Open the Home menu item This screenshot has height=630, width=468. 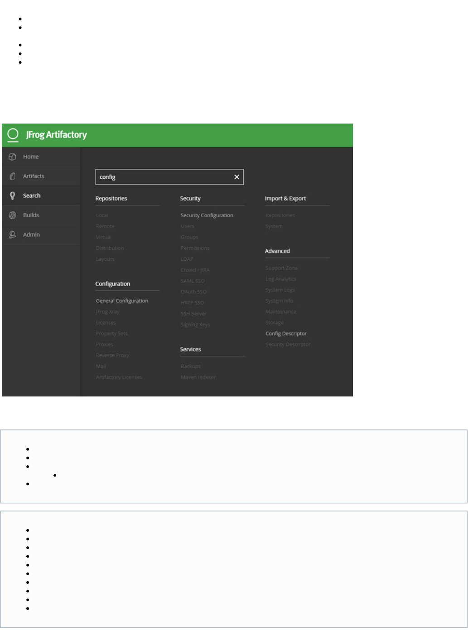[41, 157]
